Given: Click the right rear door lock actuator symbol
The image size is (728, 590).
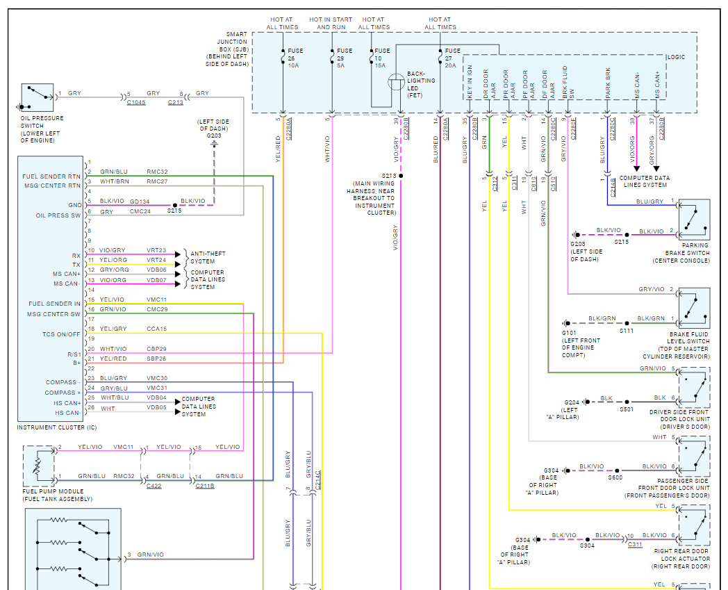Looking at the screenshot, I should coord(694,525).
